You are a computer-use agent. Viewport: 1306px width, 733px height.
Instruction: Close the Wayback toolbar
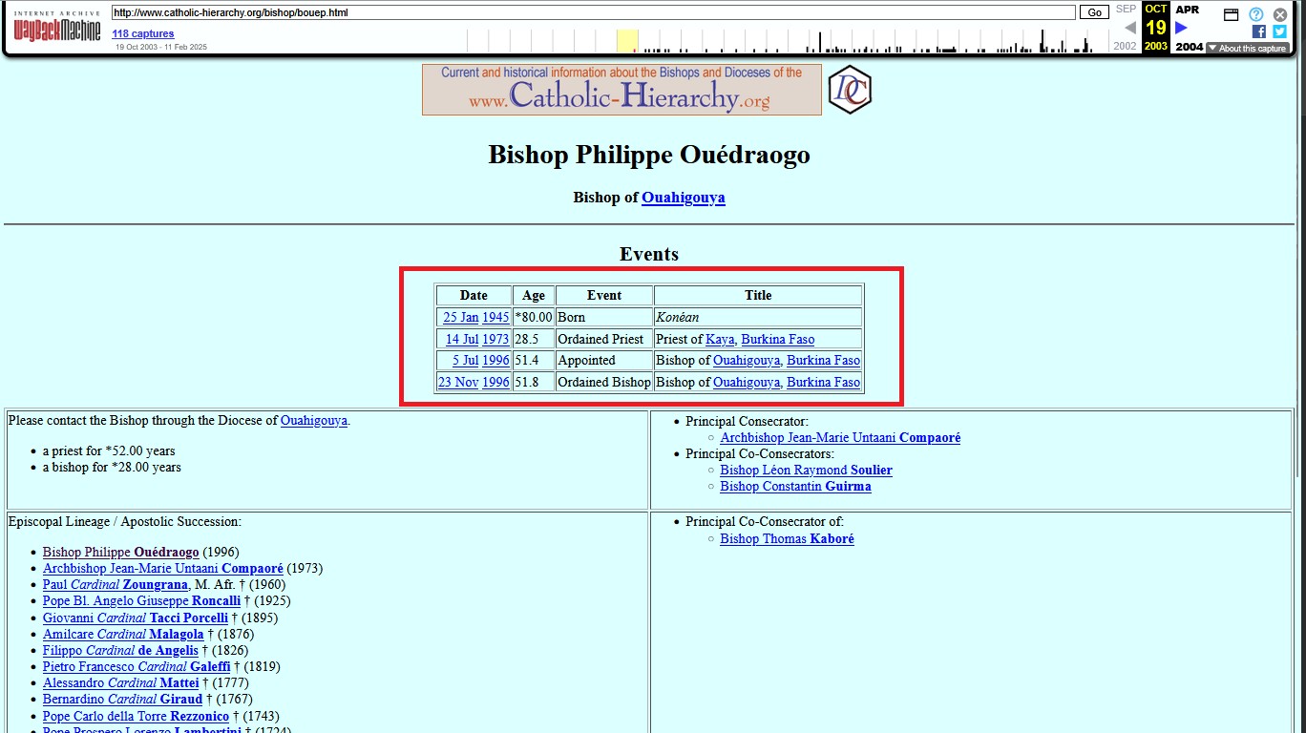[x=1280, y=14]
